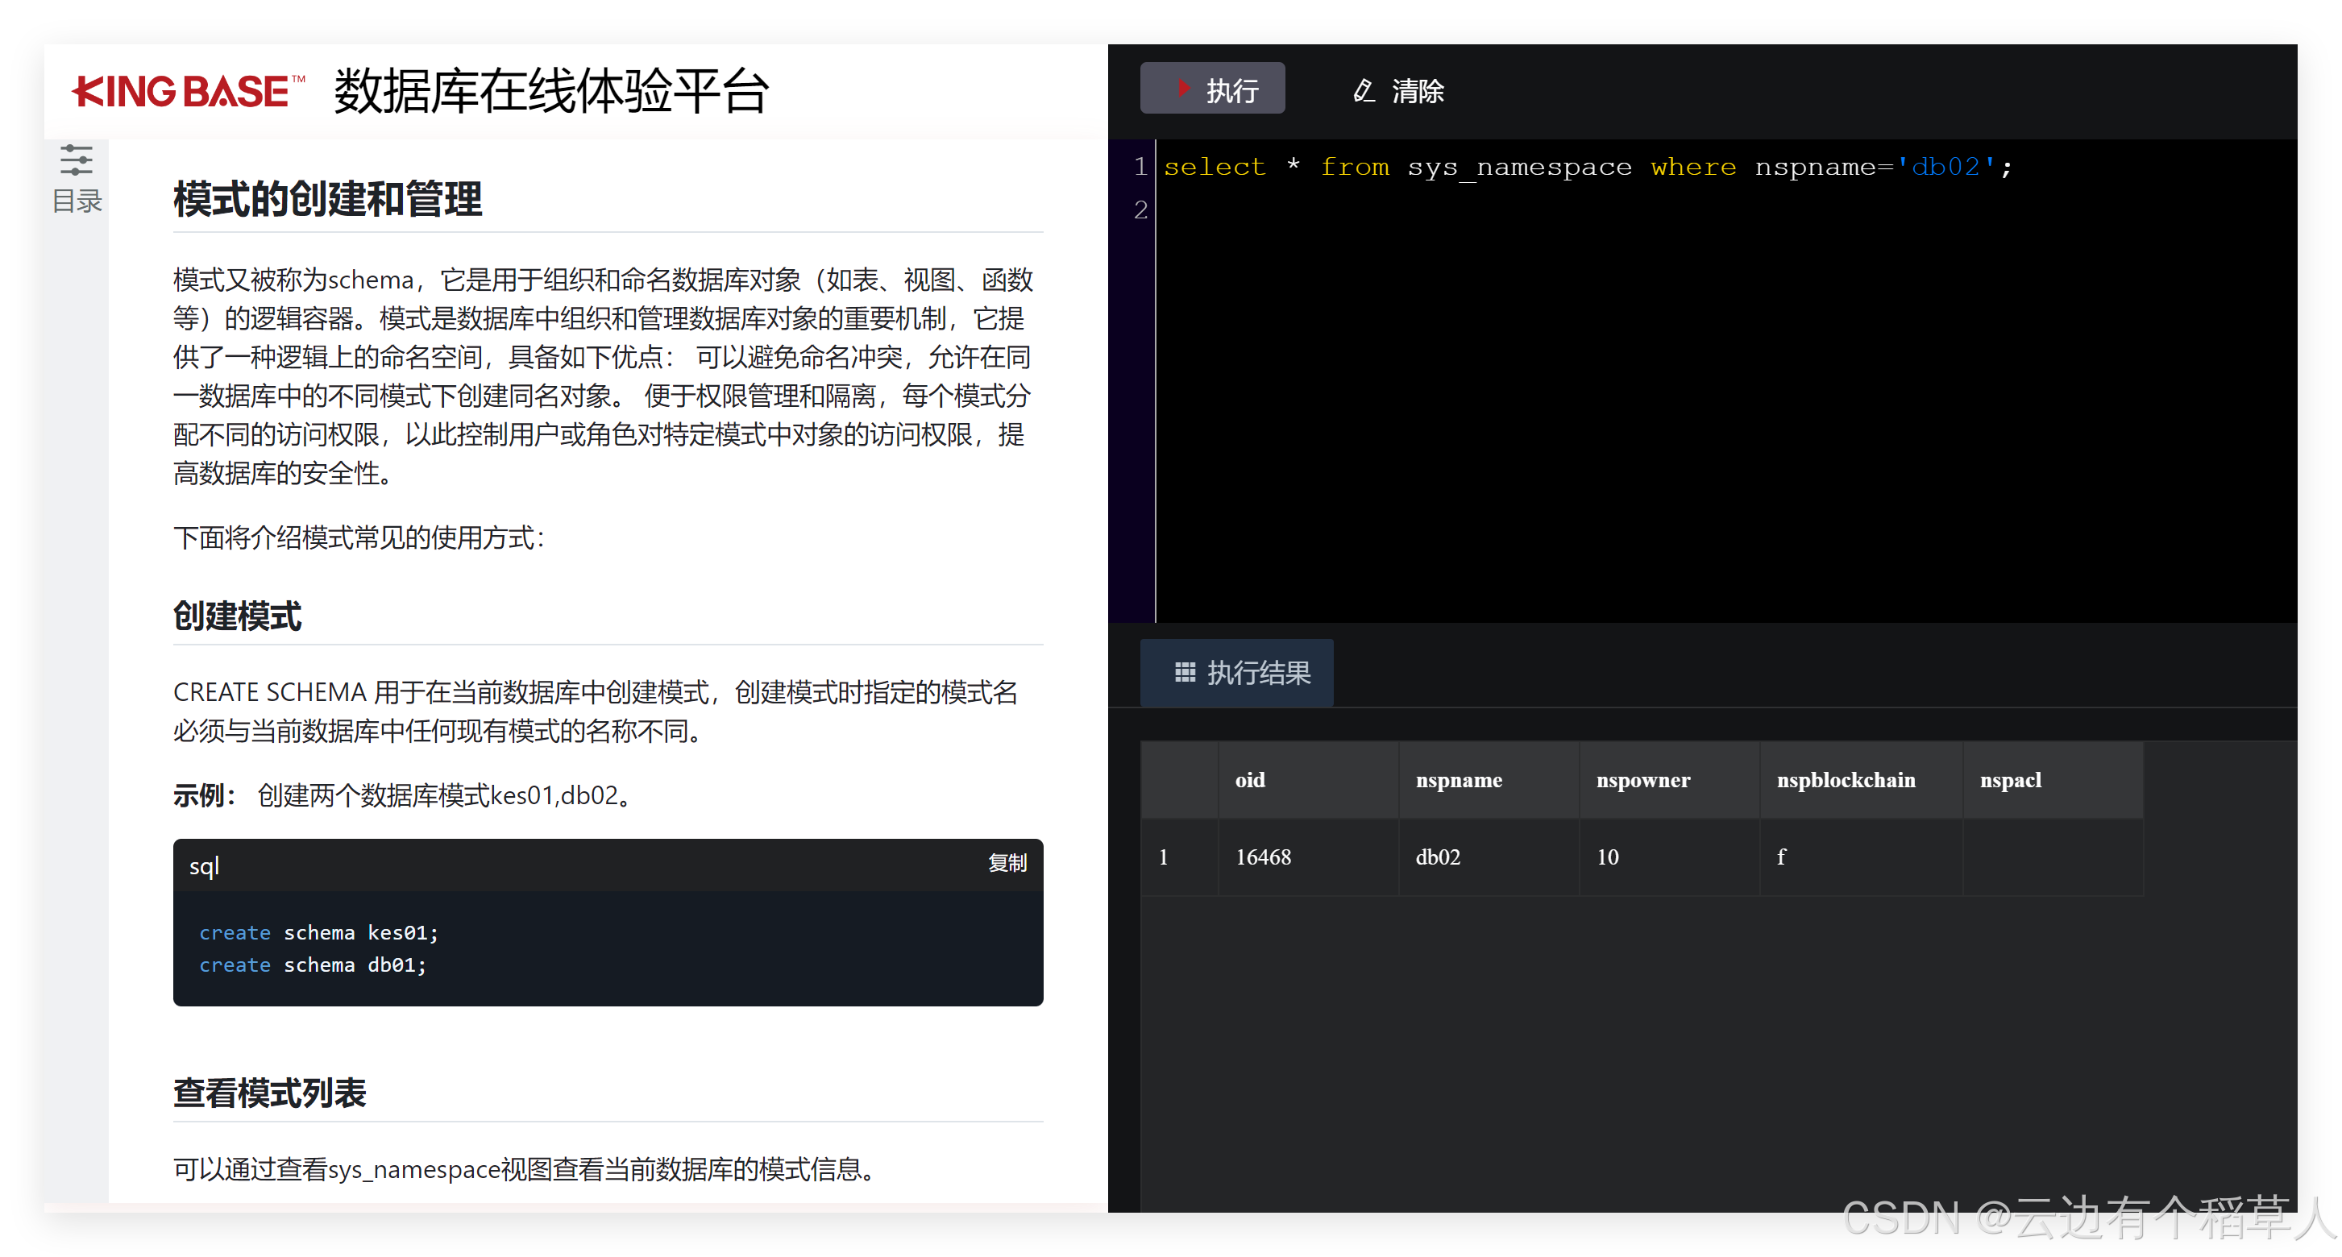Select result row number 1
Screen dimensions: 2342x1257
(x=1163, y=857)
